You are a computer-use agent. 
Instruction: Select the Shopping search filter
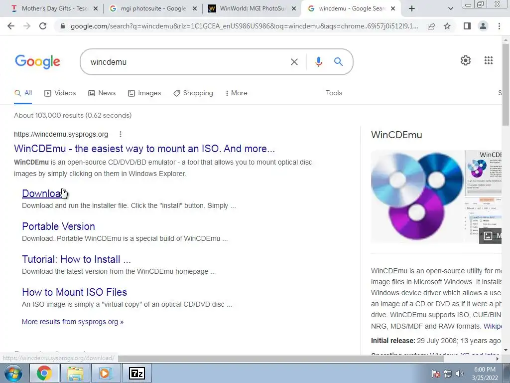[193, 93]
